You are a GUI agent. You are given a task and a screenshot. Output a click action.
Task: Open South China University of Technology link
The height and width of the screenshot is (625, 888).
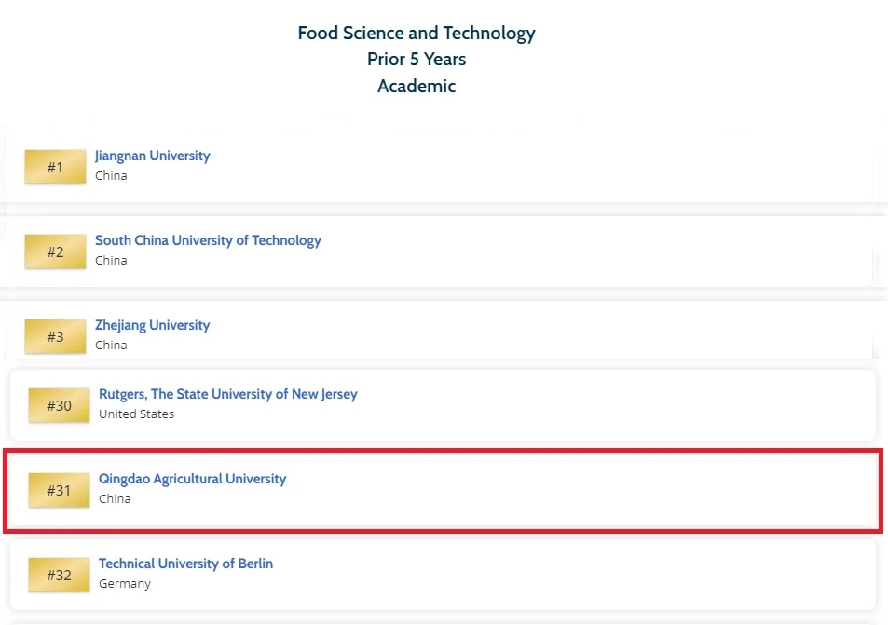pos(208,240)
